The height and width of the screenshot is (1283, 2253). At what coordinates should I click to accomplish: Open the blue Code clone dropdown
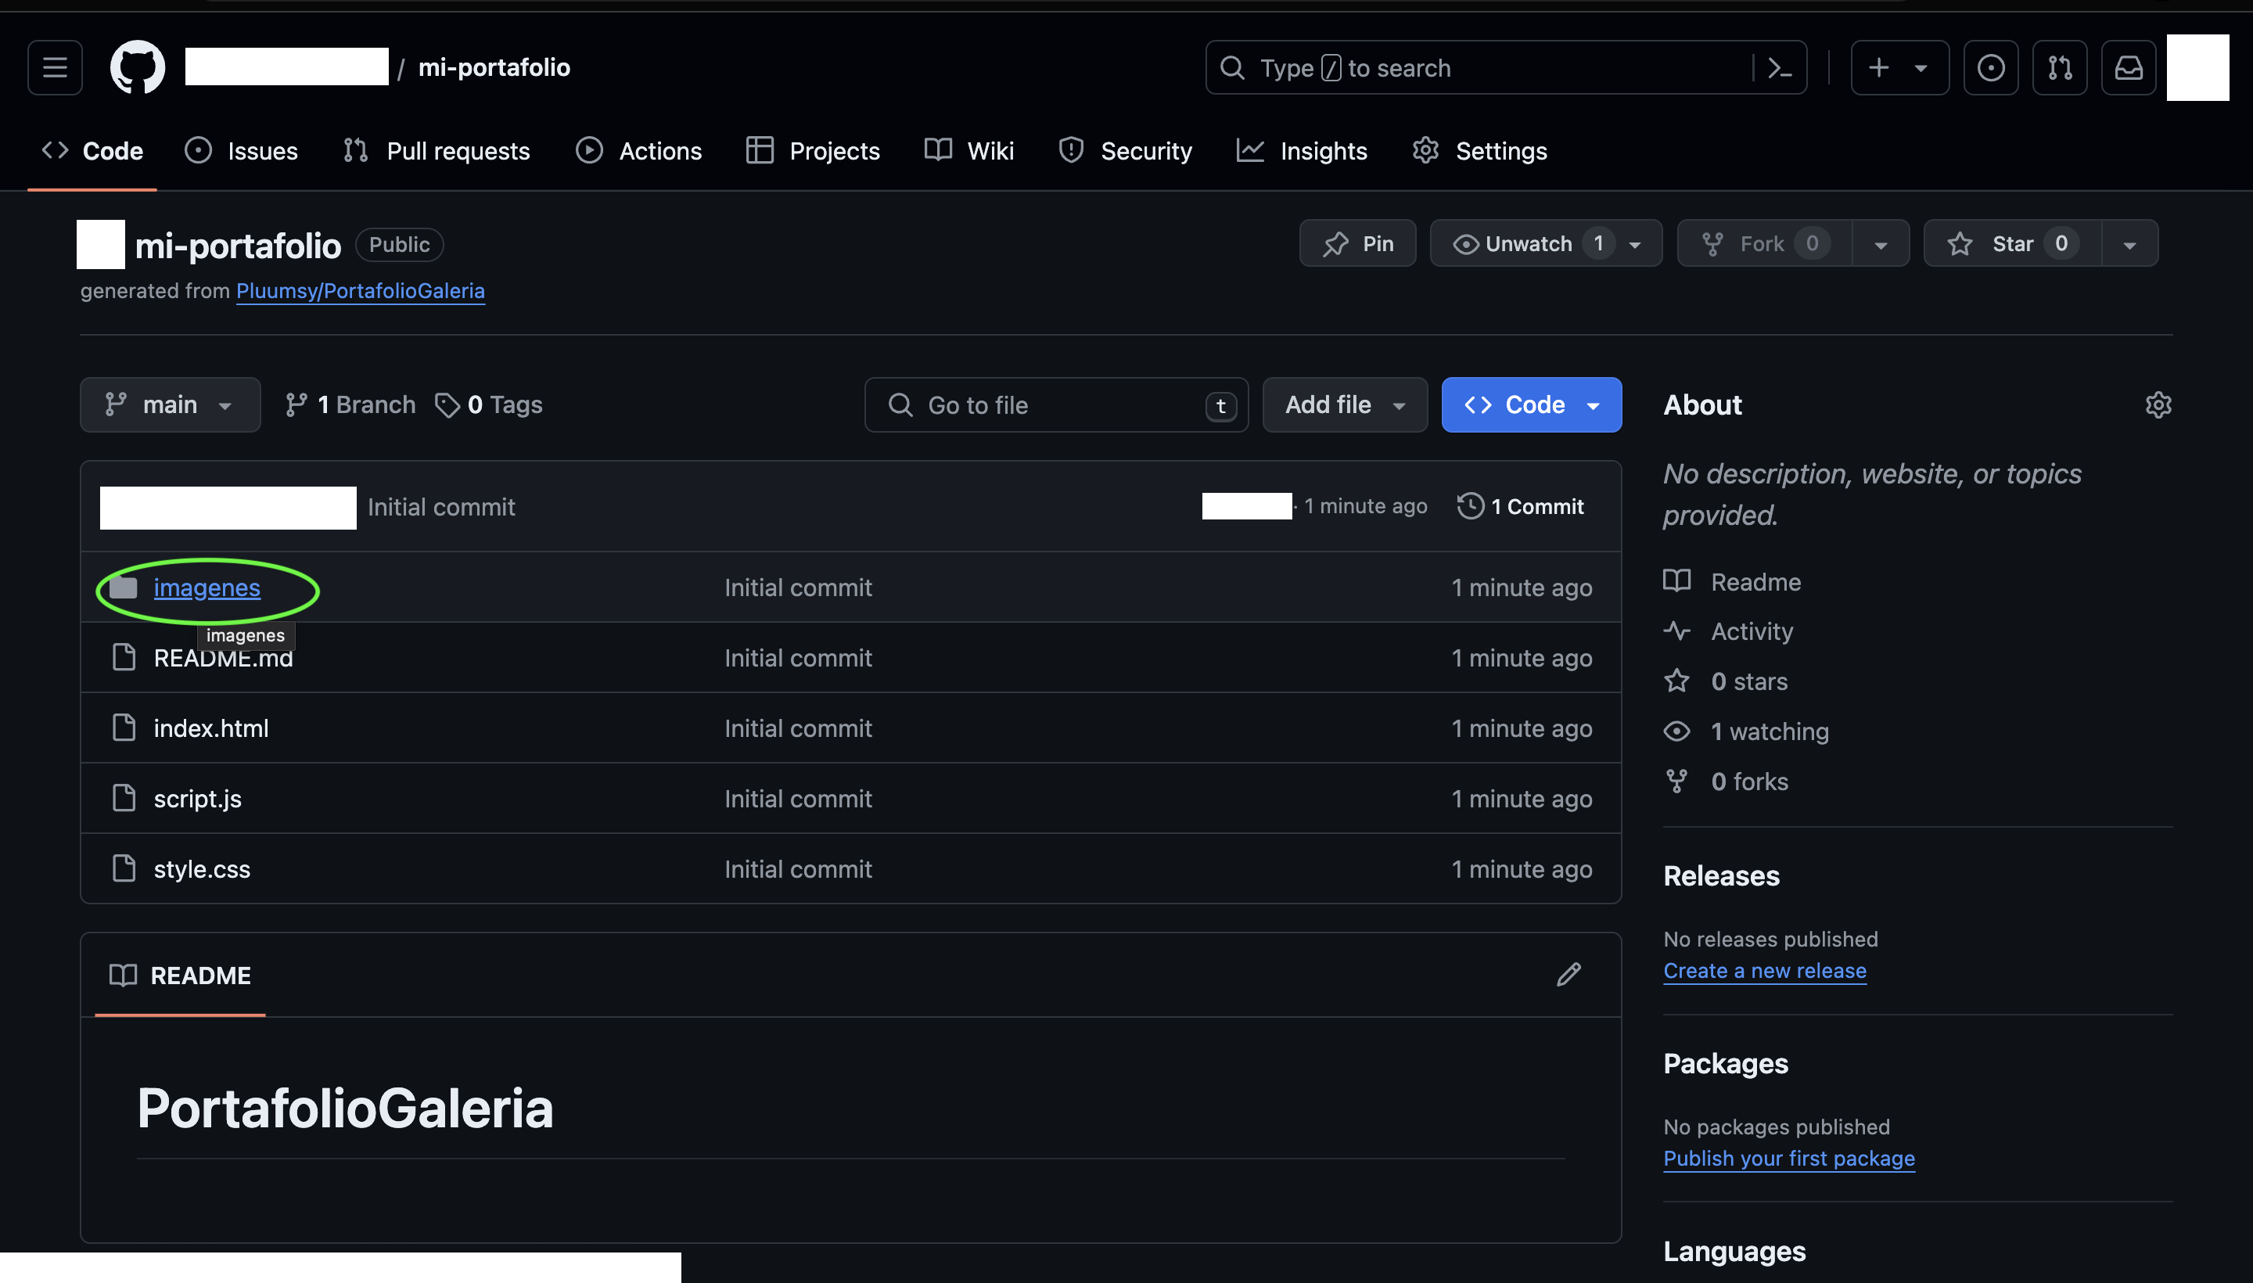click(x=1532, y=404)
